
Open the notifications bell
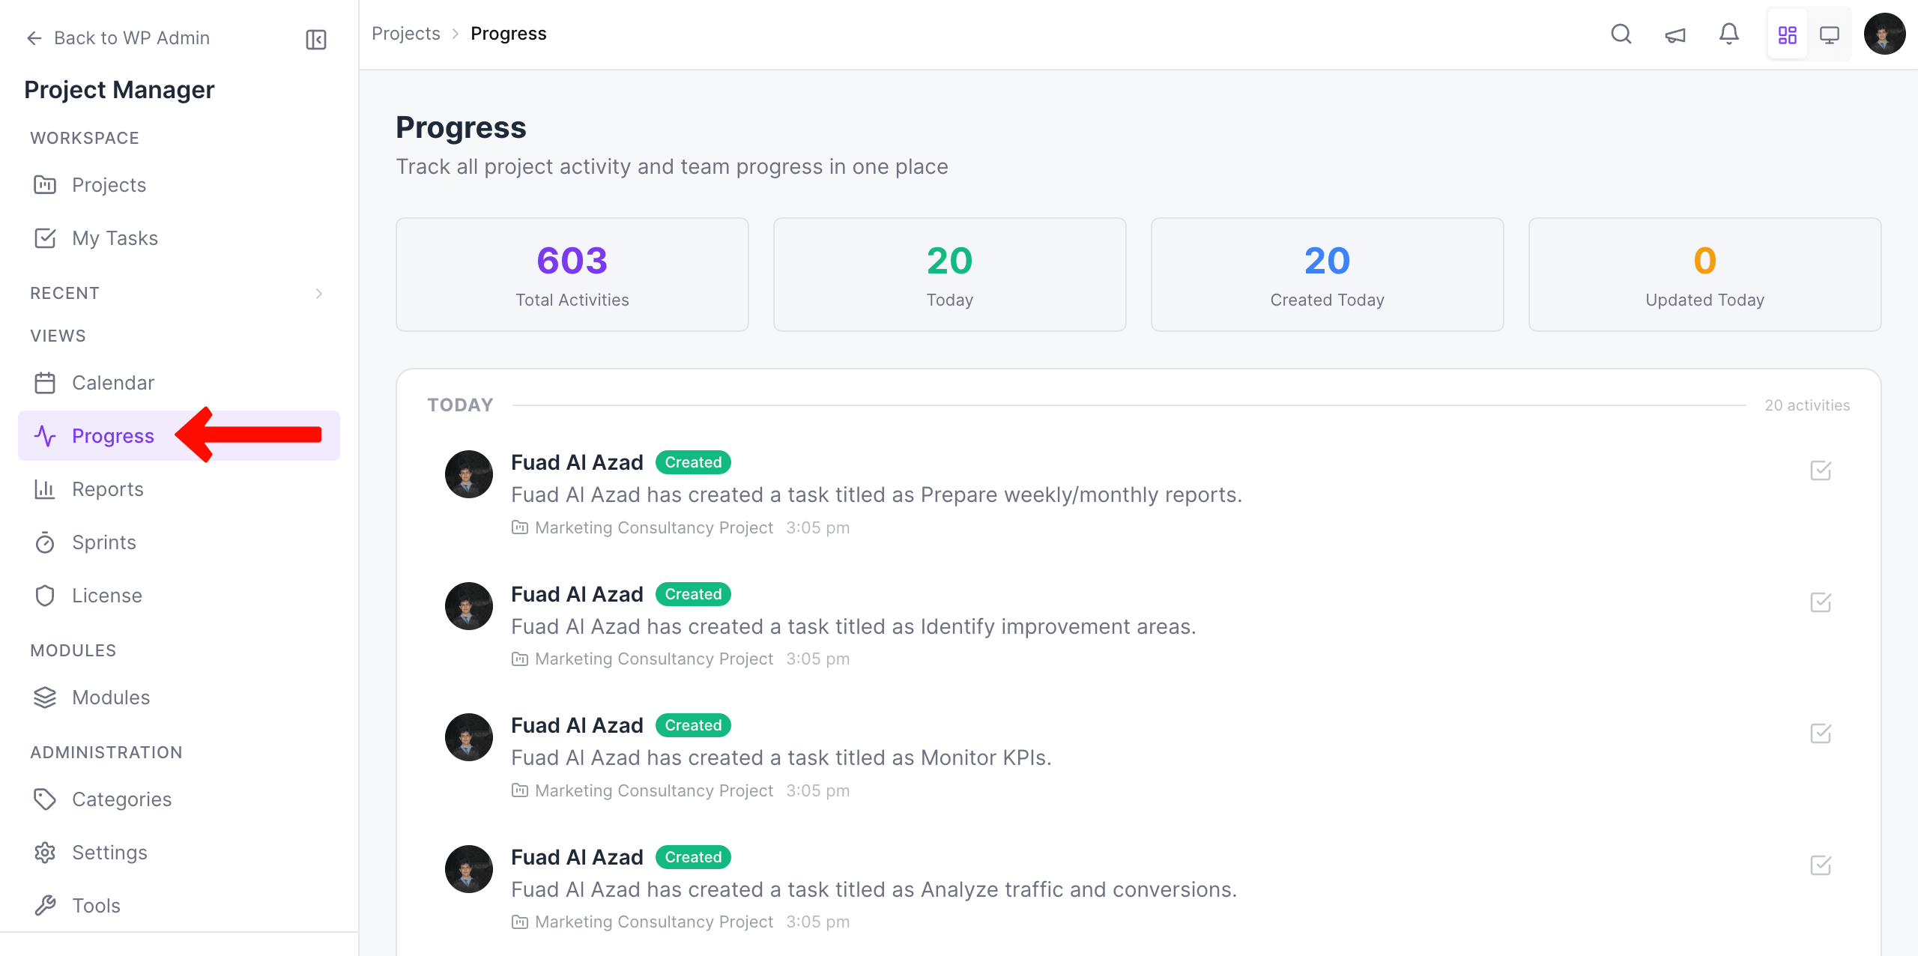point(1729,34)
